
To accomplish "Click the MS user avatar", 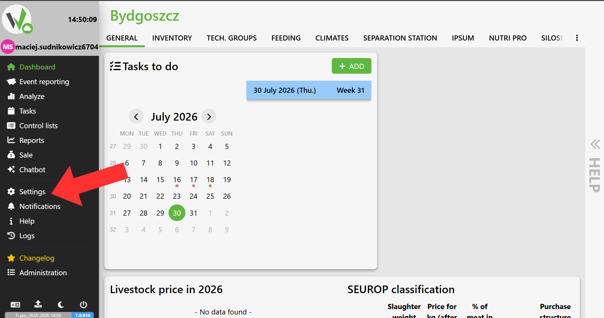I will click(8, 47).
